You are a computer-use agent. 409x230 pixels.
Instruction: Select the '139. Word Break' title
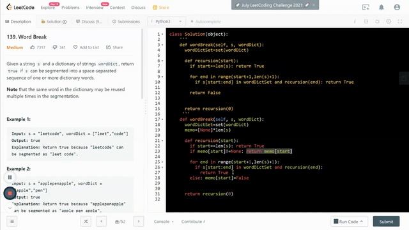tap(27, 37)
